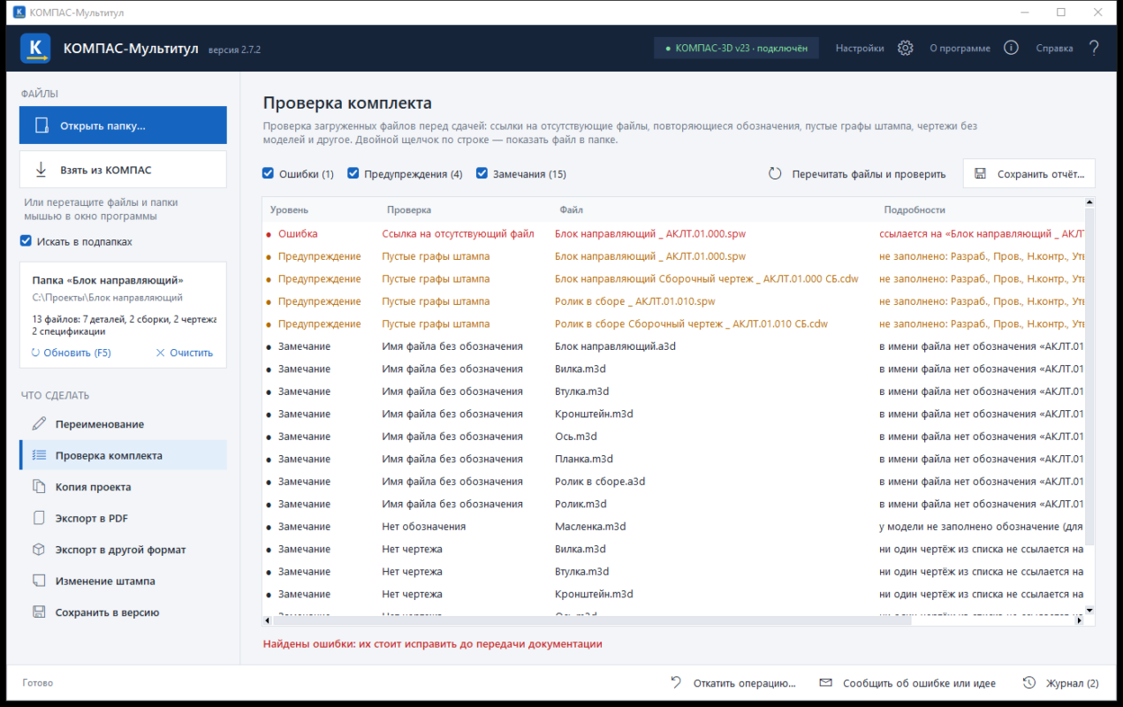
Task: Click the Настройки label in the header
Action: coord(860,49)
